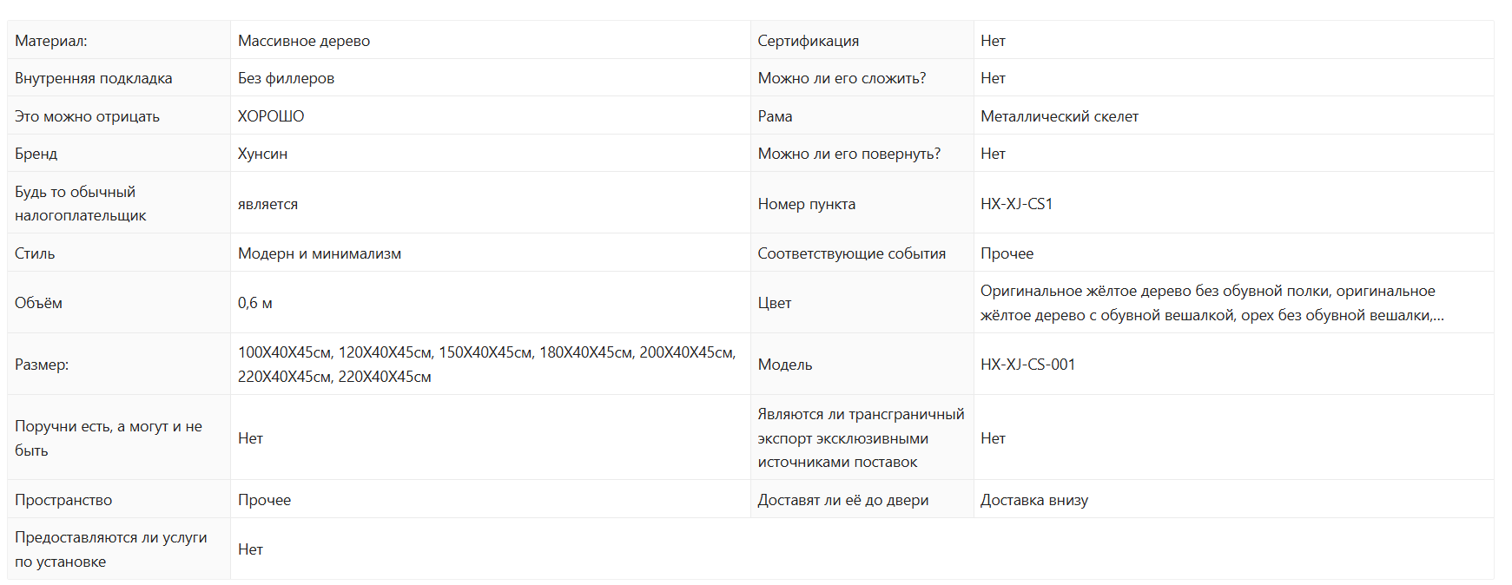
Task: Click the 'Предоставляются ли услуги по установке' label
Action: 110,549
